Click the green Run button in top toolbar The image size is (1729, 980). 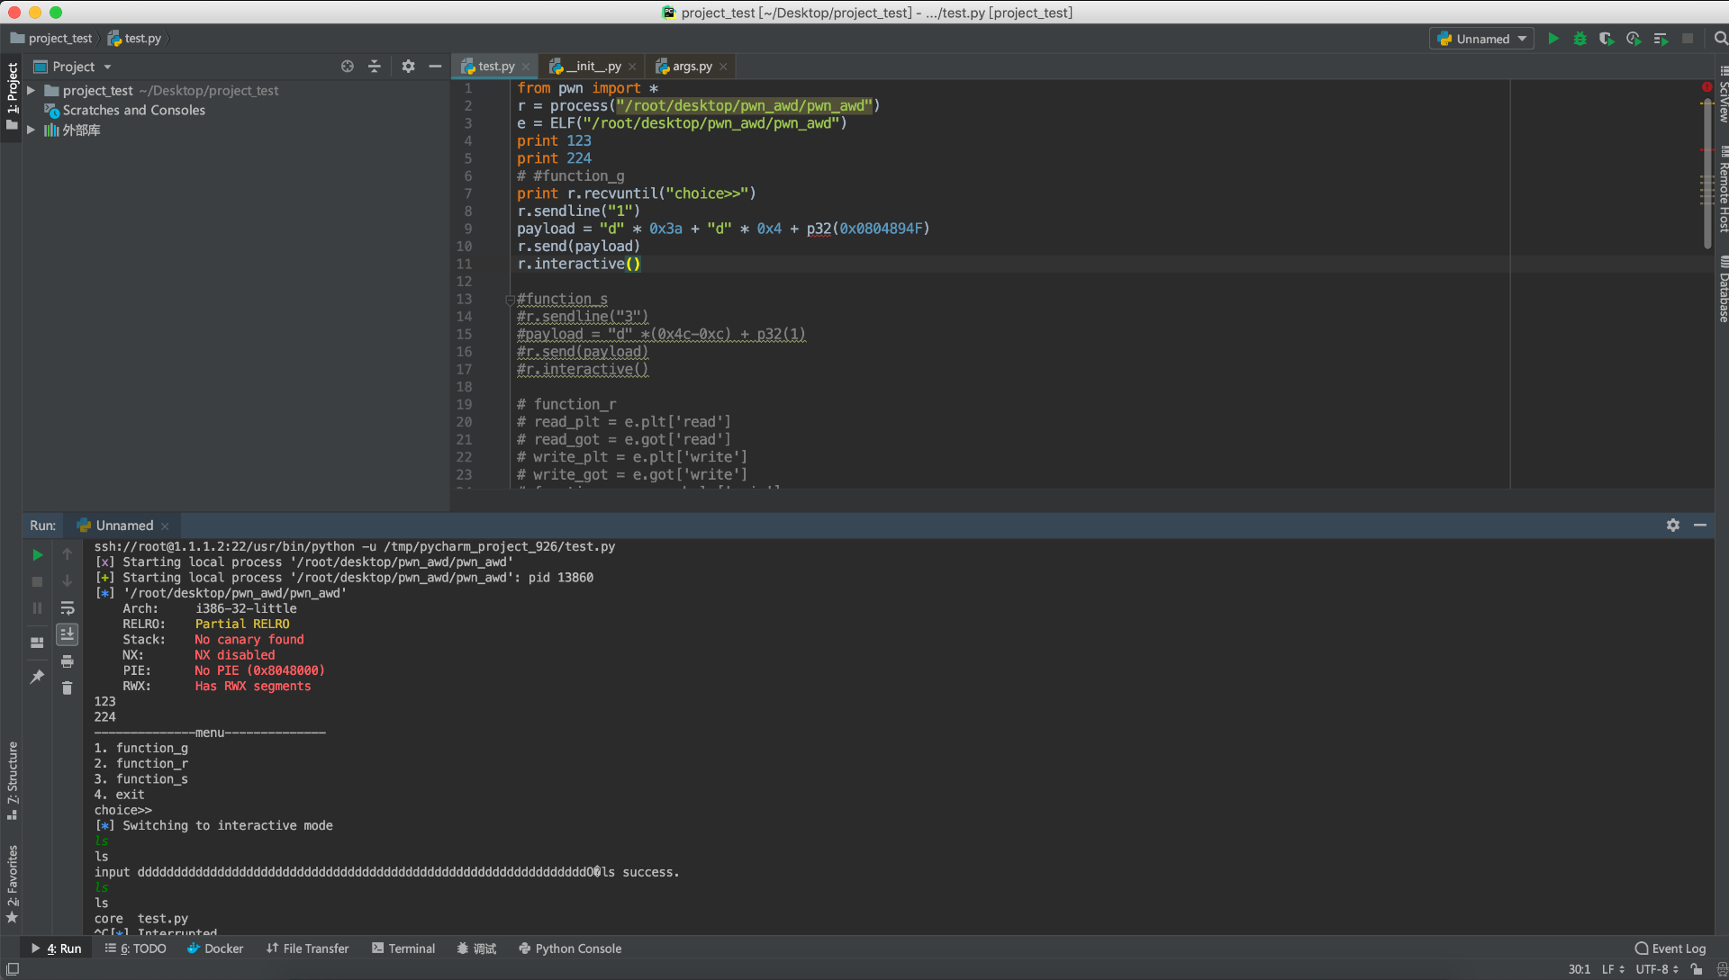pos(1552,39)
